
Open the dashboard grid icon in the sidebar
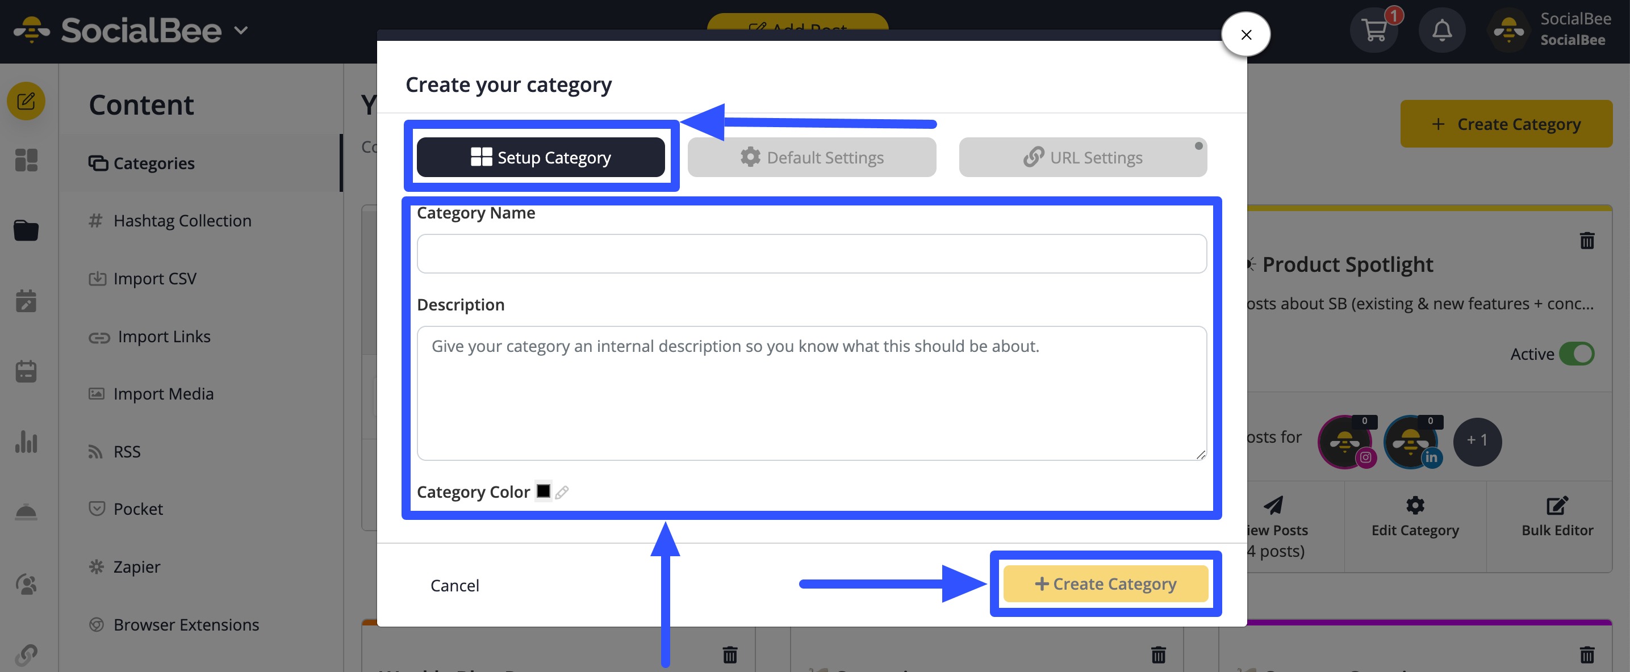26,161
